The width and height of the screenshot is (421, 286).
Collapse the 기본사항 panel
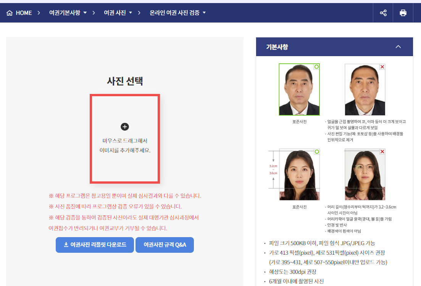coord(398,47)
